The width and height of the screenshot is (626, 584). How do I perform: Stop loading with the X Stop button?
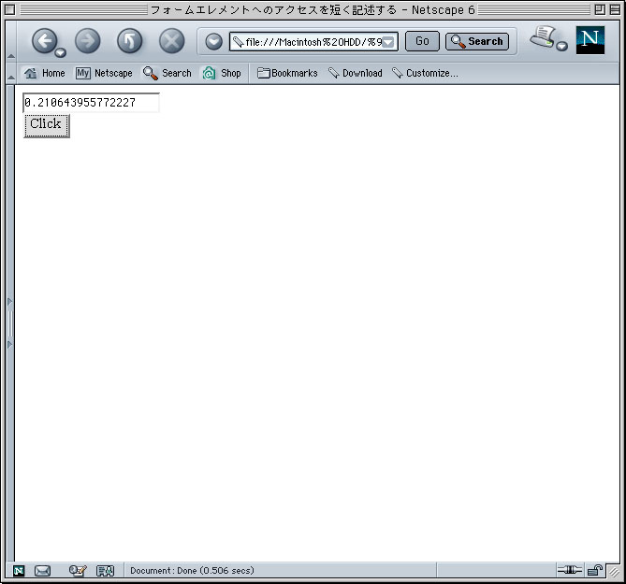pyautogui.click(x=171, y=41)
